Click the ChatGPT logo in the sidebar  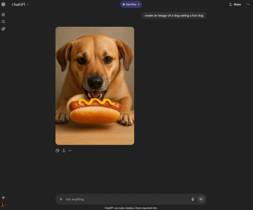point(4,4)
